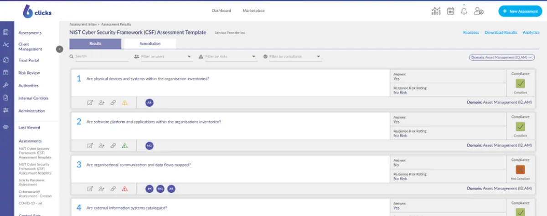The width and height of the screenshot is (547, 216).
Task: Open edit icon for question 1
Action: coord(90,103)
